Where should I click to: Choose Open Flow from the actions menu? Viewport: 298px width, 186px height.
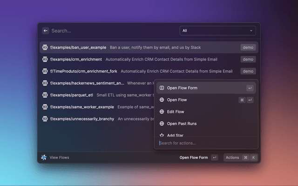[x=177, y=100]
